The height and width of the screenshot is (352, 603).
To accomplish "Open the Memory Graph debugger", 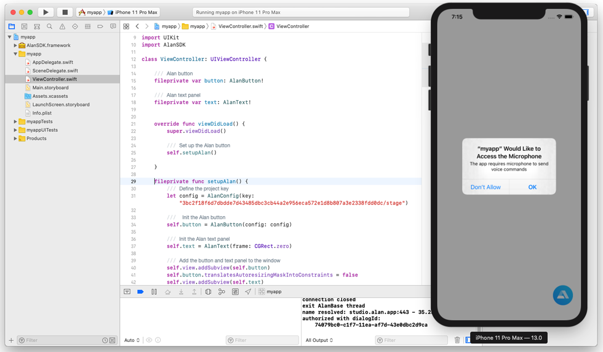I will point(221,292).
